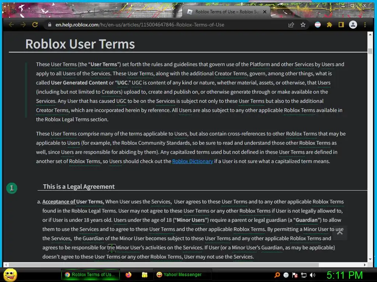This screenshot has height=282, width=377.
Task: Close the faded New Tab tab
Action: pos(89,11)
